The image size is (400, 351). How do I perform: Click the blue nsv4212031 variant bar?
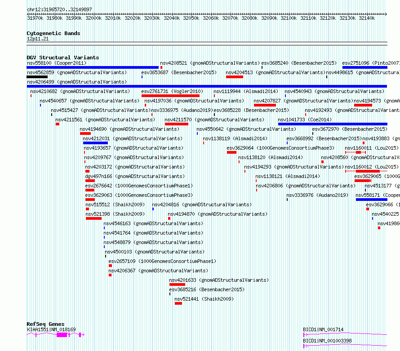[95, 143]
